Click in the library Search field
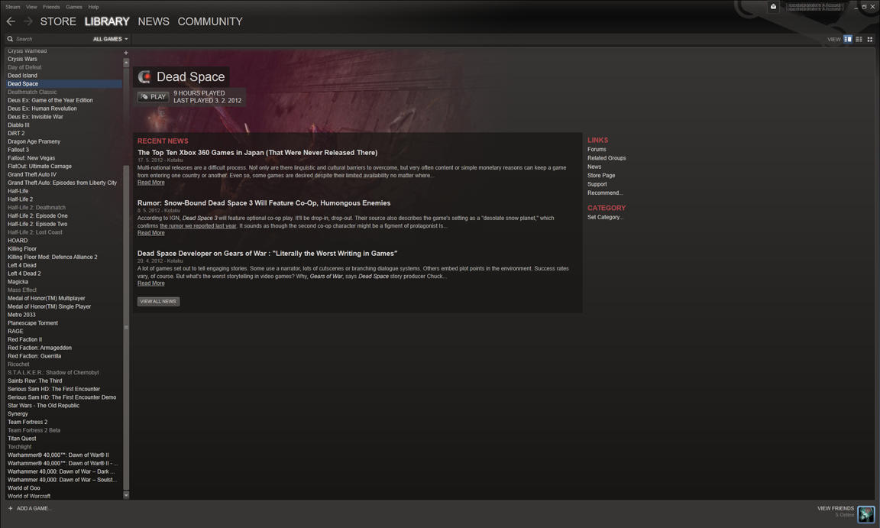 click(x=46, y=39)
